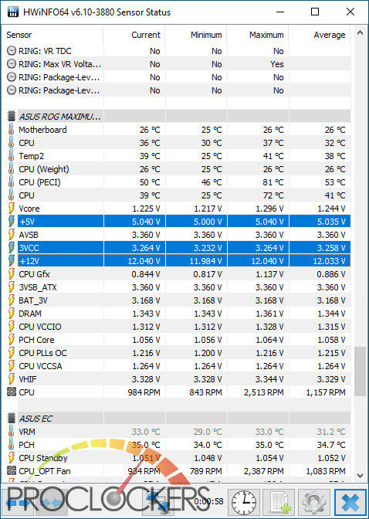Click lightning icon for AVSB row
The width and height of the screenshot is (369, 519).
[12, 235]
